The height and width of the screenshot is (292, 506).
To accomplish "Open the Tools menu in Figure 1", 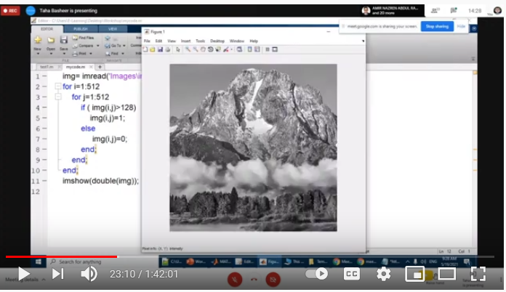I will [201, 41].
